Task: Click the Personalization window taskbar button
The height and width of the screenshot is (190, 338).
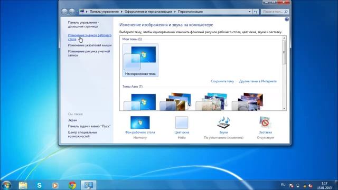Action: 89,185
